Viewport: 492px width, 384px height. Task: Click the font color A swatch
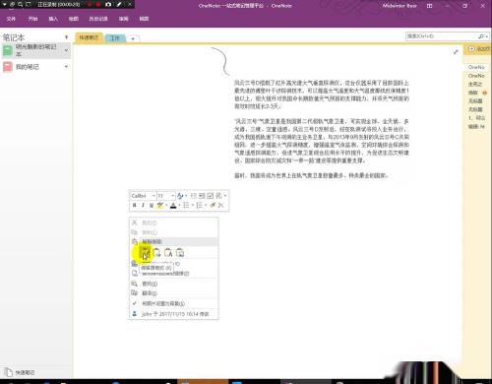pos(173,205)
